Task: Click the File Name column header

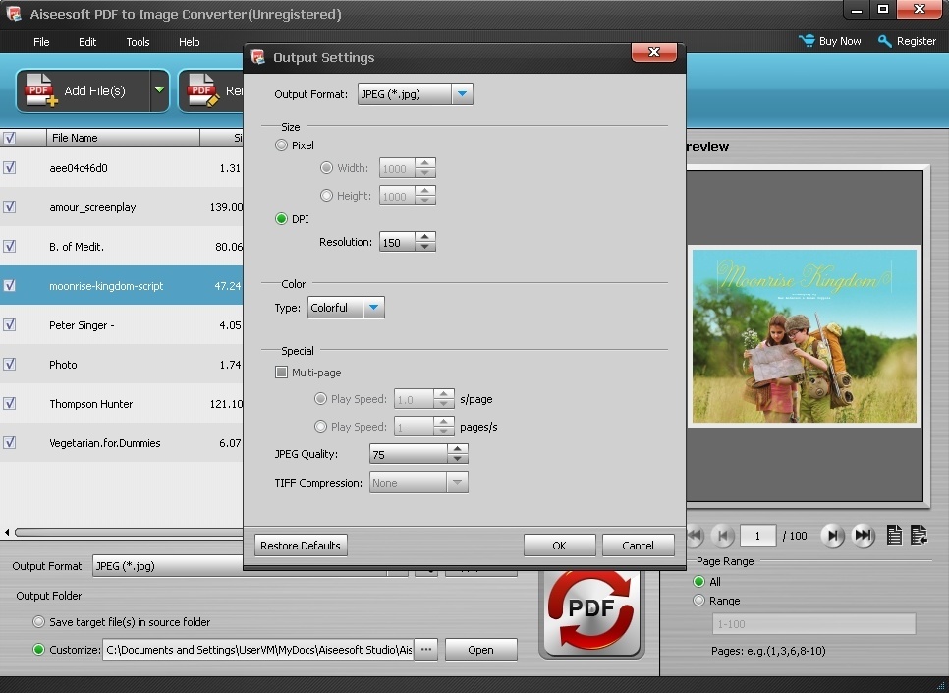Action: coord(123,138)
